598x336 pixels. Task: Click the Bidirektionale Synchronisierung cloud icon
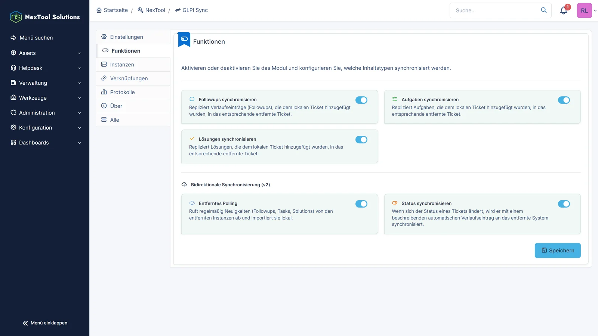click(x=184, y=184)
